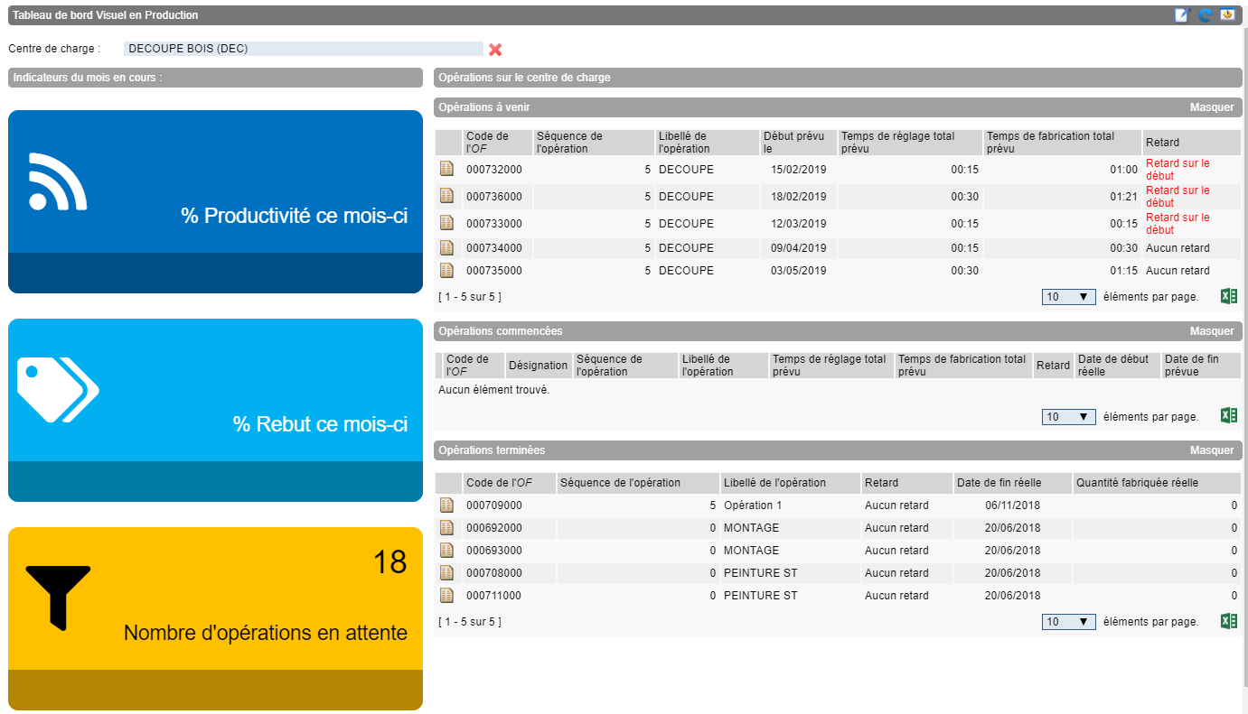Click OF code 000732000
Image resolution: width=1248 pixels, height=714 pixels.
[x=493, y=170]
